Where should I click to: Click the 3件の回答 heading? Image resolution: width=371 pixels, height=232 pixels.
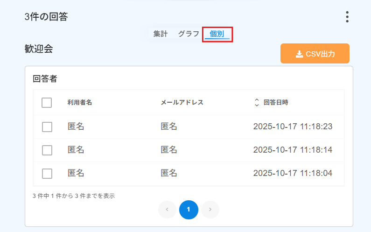tap(46, 17)
